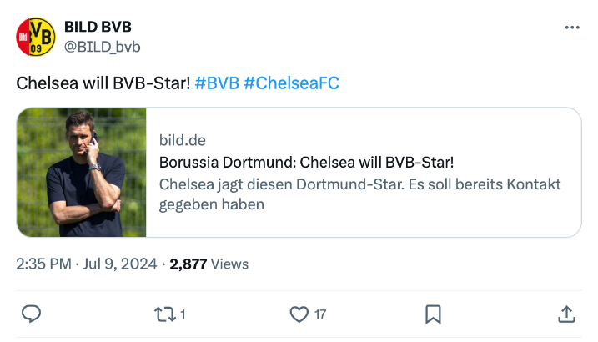Repost the tweet using retweet icon

164,314
